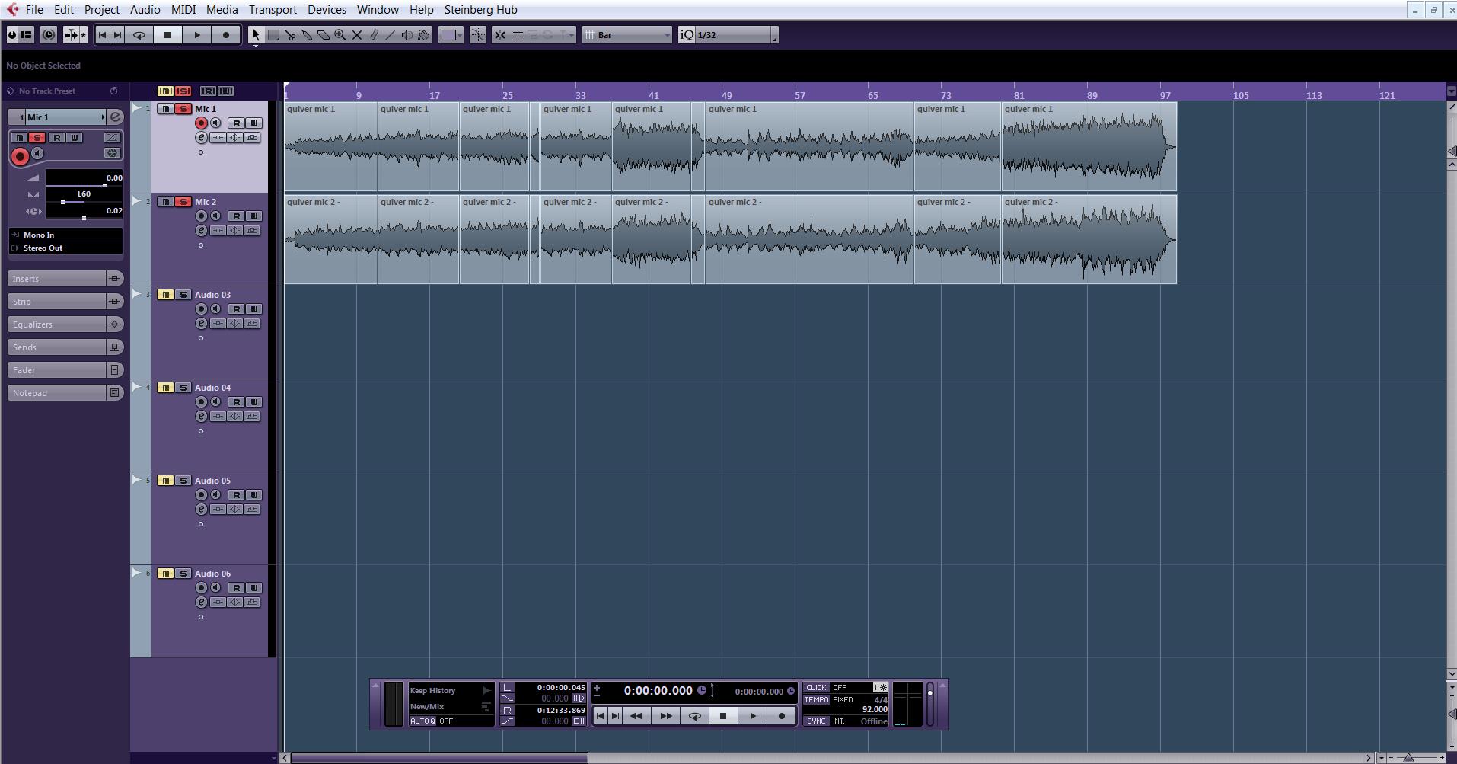This screenshot has width=1457, height=764.
Task: Unmute the Audio 03 track
Action: pyautogui.click(x=165, y=295)
